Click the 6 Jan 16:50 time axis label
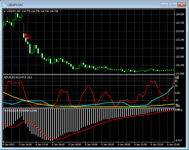 pyautogui.click(x=25, y=144)
